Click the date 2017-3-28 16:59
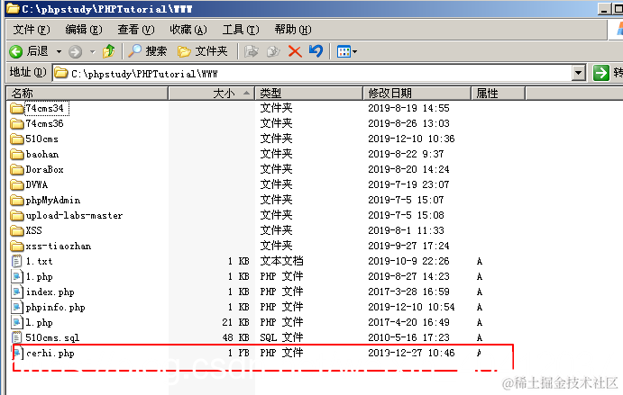The height and width of the screenshot is (395, 623). (408, 292)
